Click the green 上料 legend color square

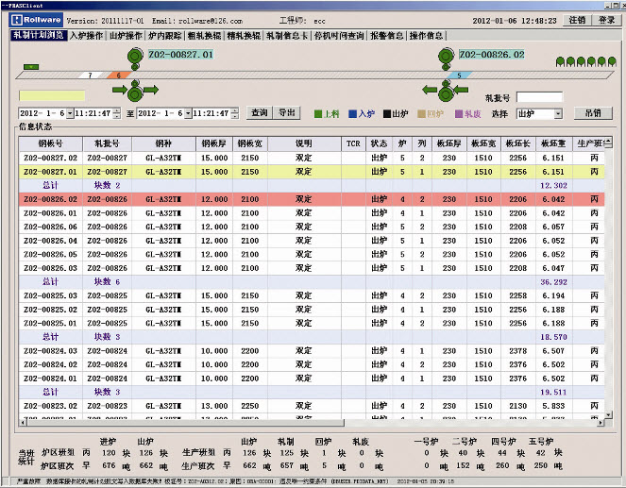click(x=319, y=113)
